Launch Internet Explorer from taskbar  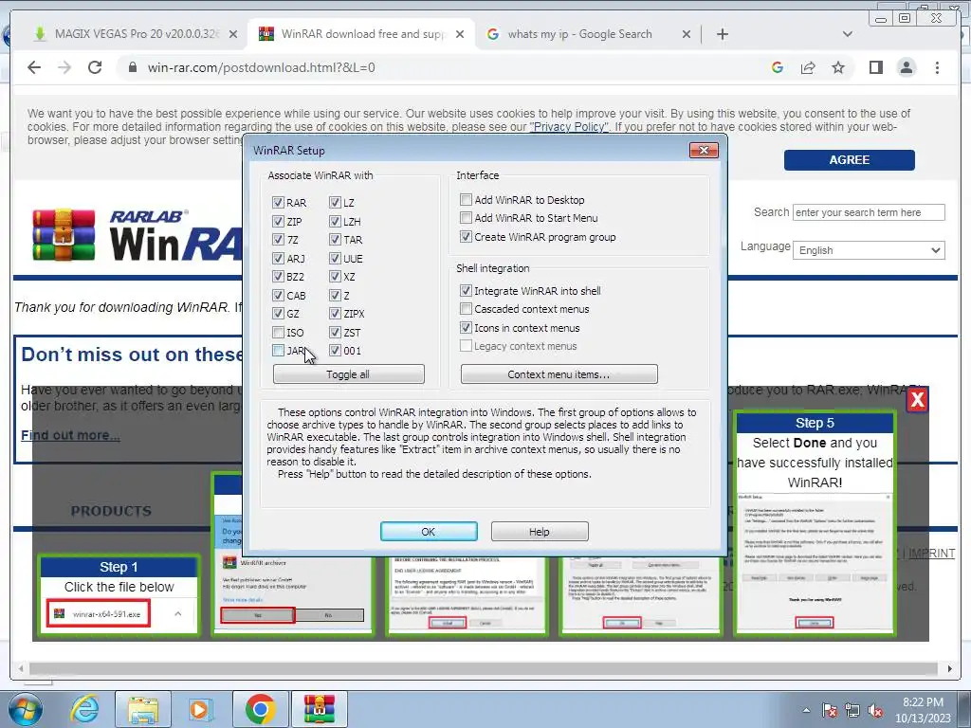(84, 709)
